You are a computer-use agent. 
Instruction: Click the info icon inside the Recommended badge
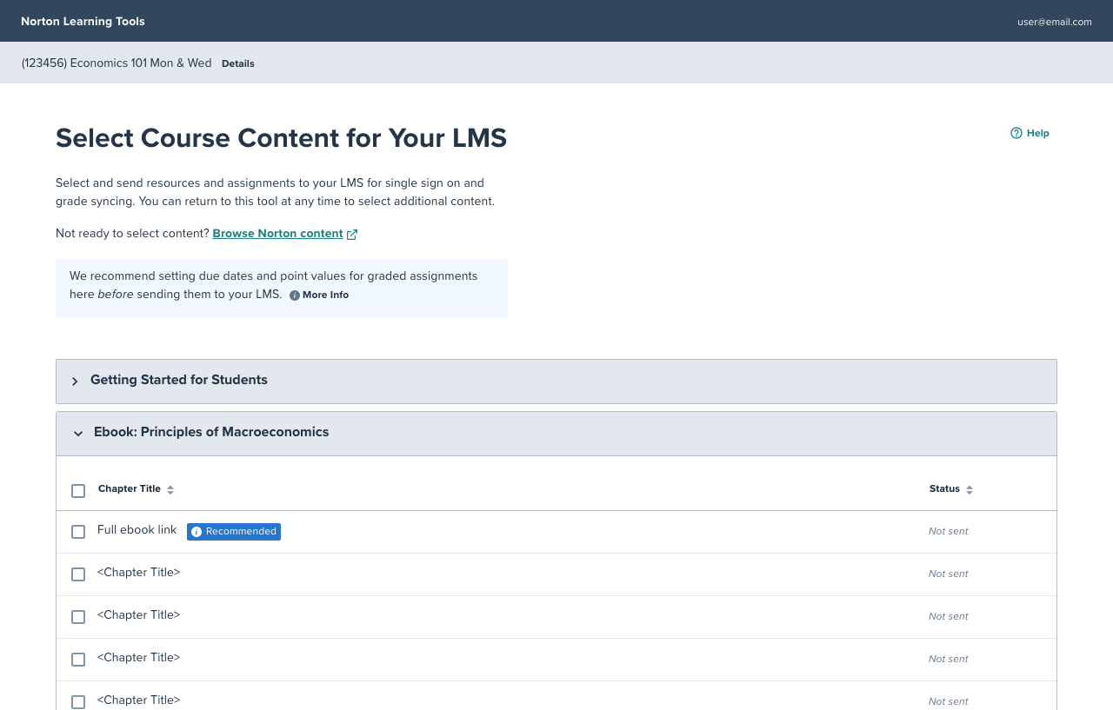pyautogui.click(x=196, y=531)
